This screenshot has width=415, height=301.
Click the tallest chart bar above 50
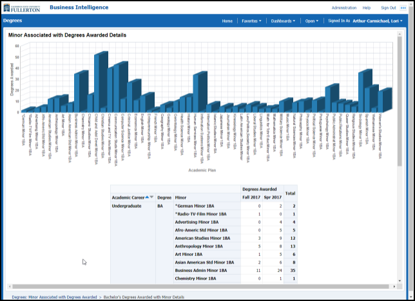[101, 82]
